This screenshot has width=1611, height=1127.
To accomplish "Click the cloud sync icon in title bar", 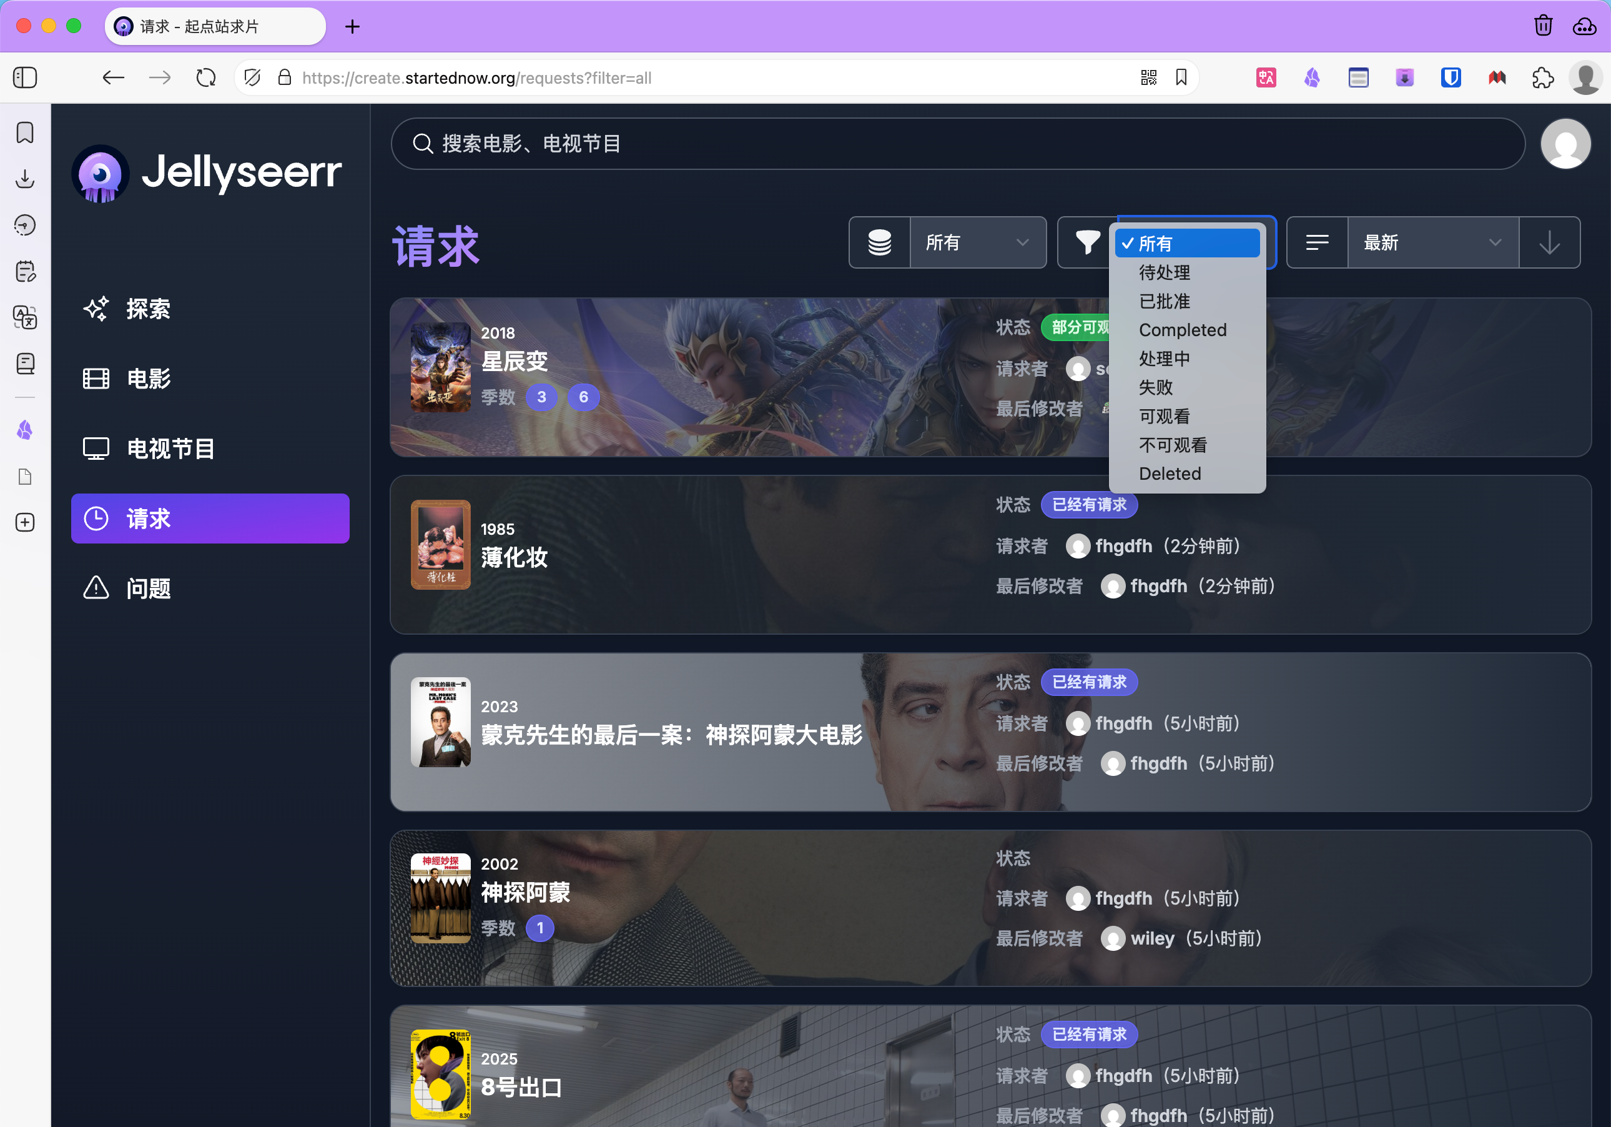I will coord(1584,26).
